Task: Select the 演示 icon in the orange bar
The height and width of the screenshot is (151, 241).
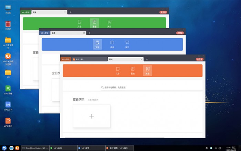Action: [147, 70]
